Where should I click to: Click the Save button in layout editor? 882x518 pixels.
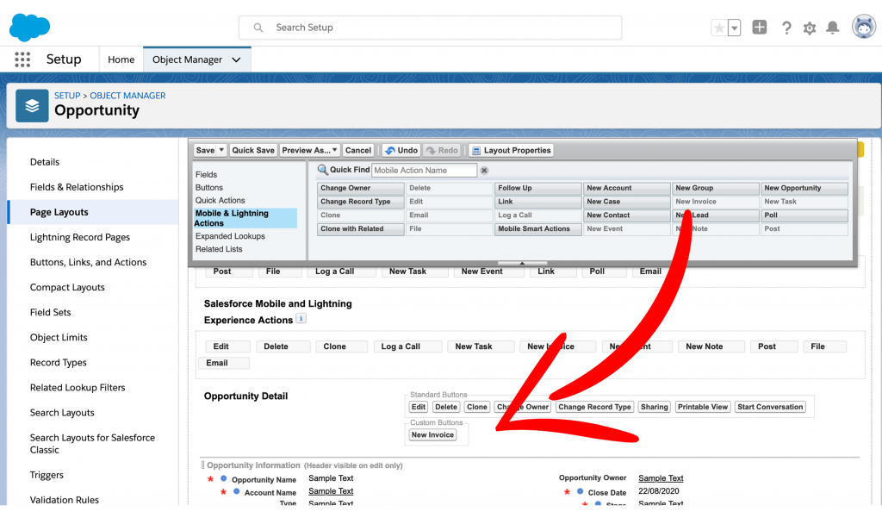(205, 150)
